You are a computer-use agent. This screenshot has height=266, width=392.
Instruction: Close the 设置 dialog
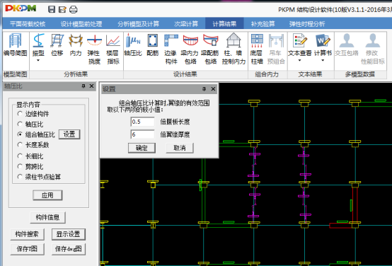(213, 89)
